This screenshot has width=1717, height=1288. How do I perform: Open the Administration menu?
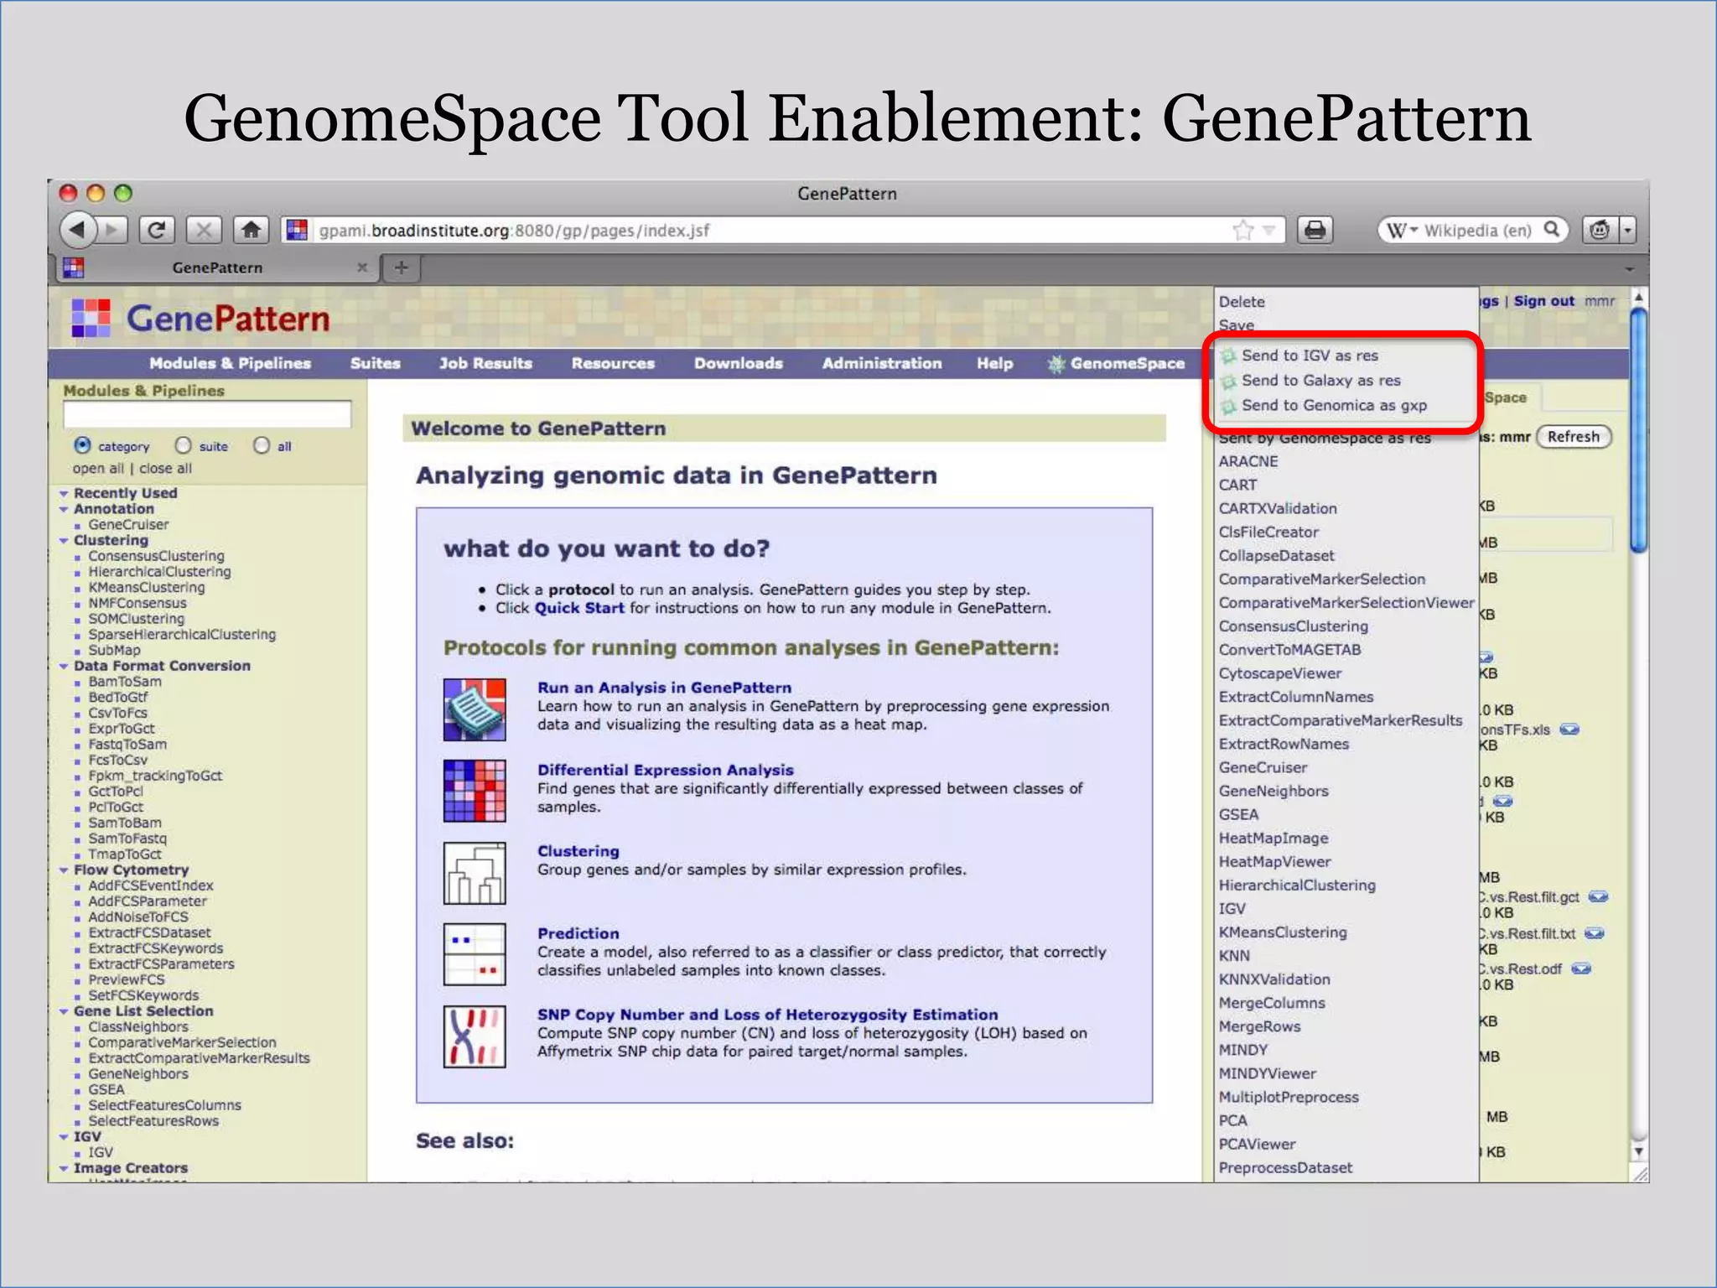[x=881, y=363]
